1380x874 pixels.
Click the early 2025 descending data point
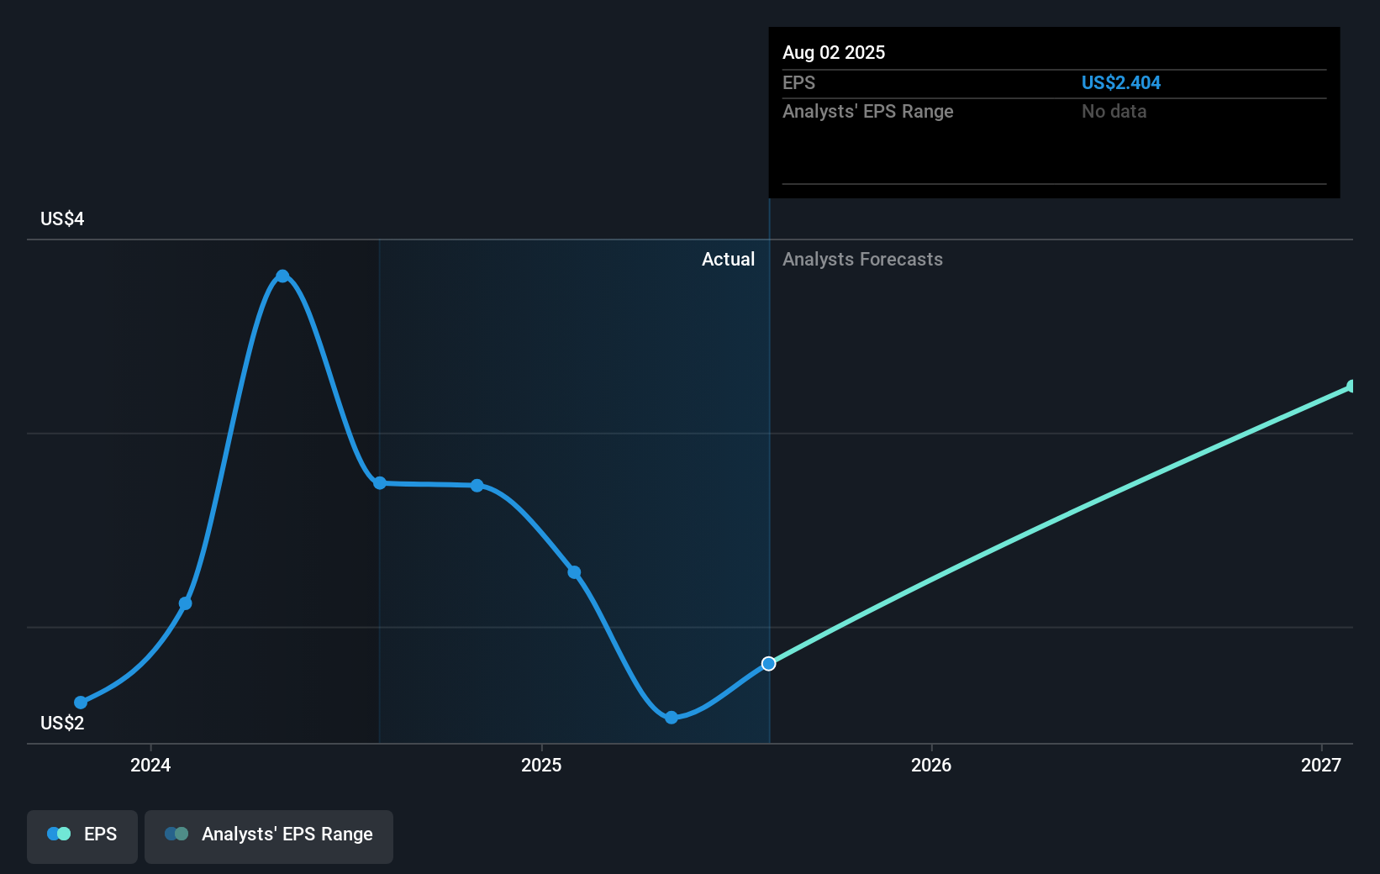(x=575, y=571)
